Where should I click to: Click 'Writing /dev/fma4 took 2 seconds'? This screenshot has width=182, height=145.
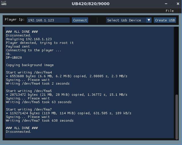(x=38, y=83)
